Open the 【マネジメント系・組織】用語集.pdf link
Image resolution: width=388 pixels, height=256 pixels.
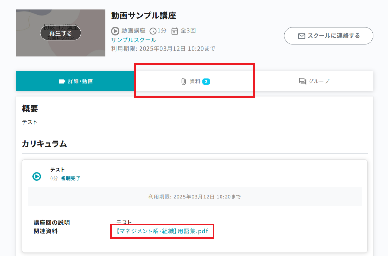(x=162, y=231)
